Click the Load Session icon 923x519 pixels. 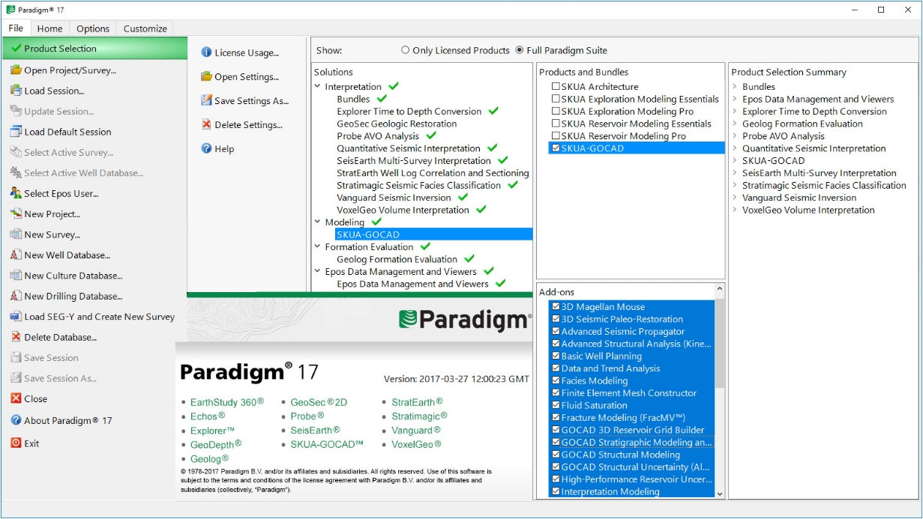[x=16, y=91]
